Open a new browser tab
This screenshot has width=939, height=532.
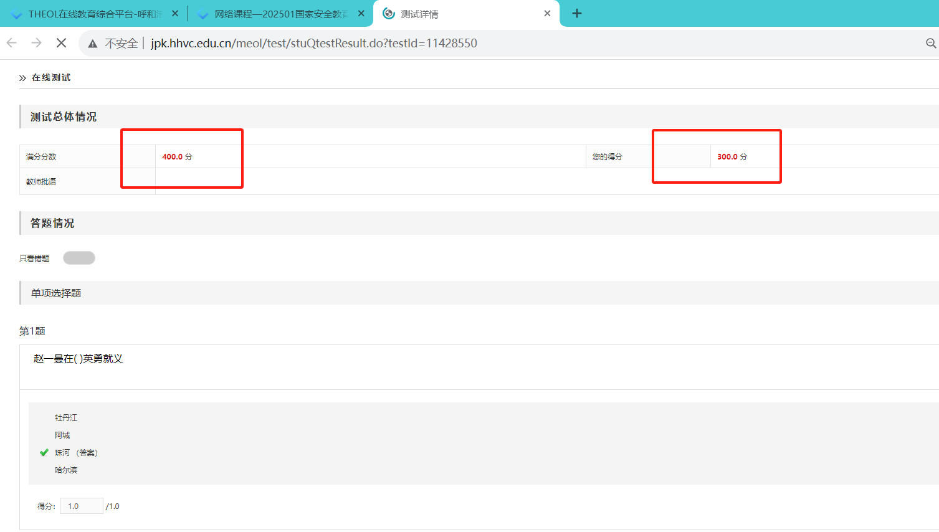(x=577, y=14)
